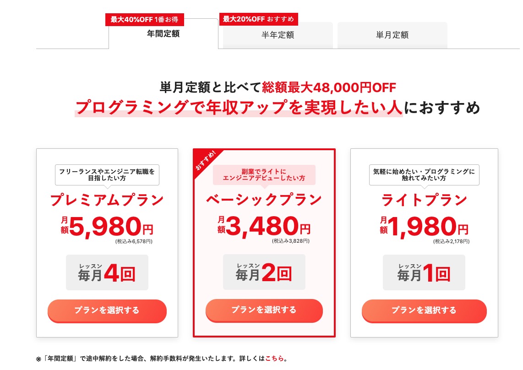Image resolution: width=523 pixels, height=370 pixels.
Task: Open the こちら cancellation fee link
Action: 274,358
